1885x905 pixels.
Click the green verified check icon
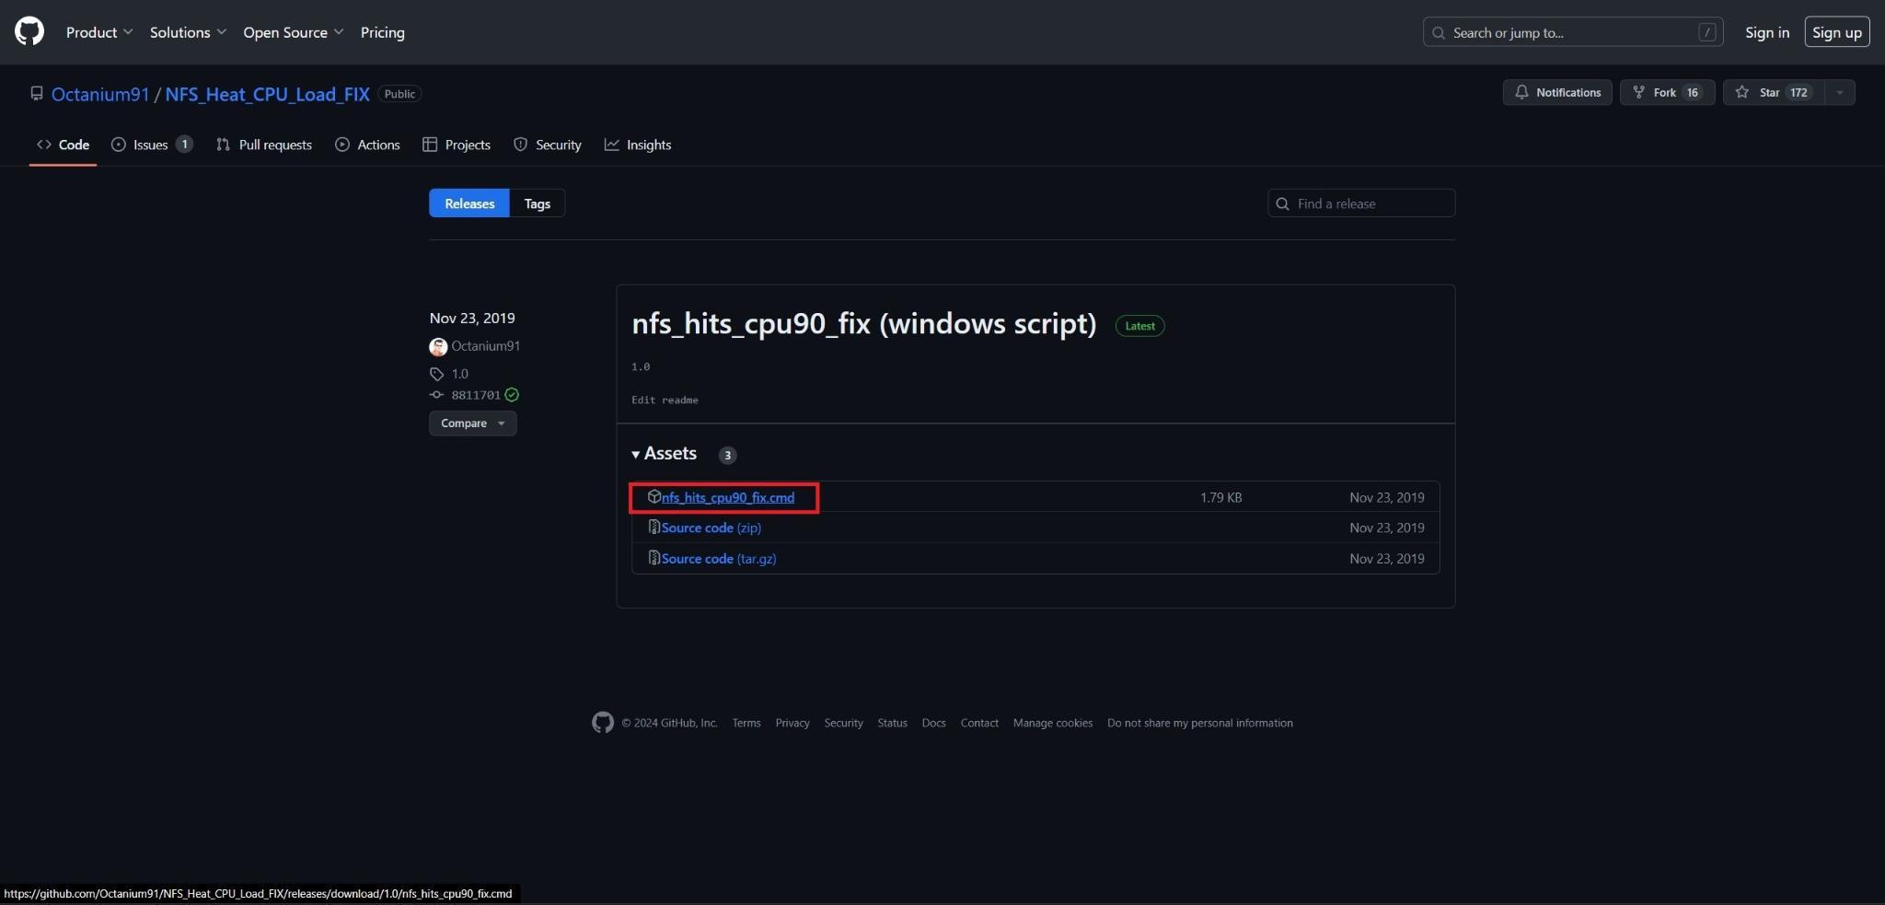click(x=512, y=395)
